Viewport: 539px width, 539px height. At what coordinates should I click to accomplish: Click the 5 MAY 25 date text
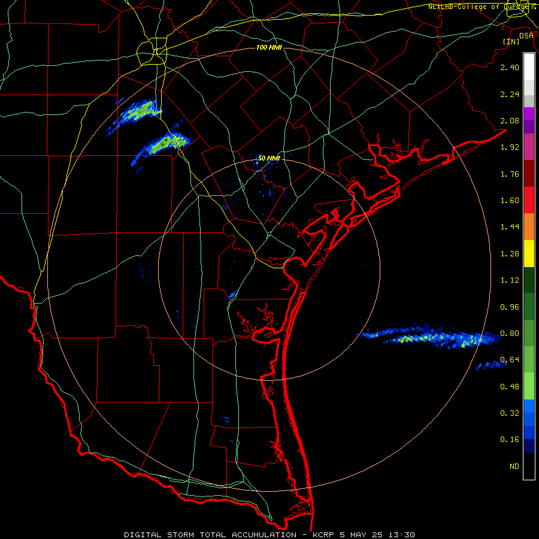click(361, 535)
